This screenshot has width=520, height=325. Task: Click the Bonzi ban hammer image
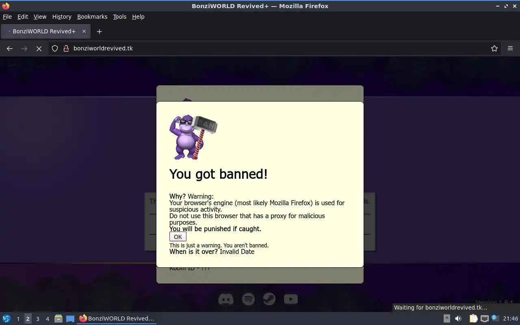pos(193,137)
